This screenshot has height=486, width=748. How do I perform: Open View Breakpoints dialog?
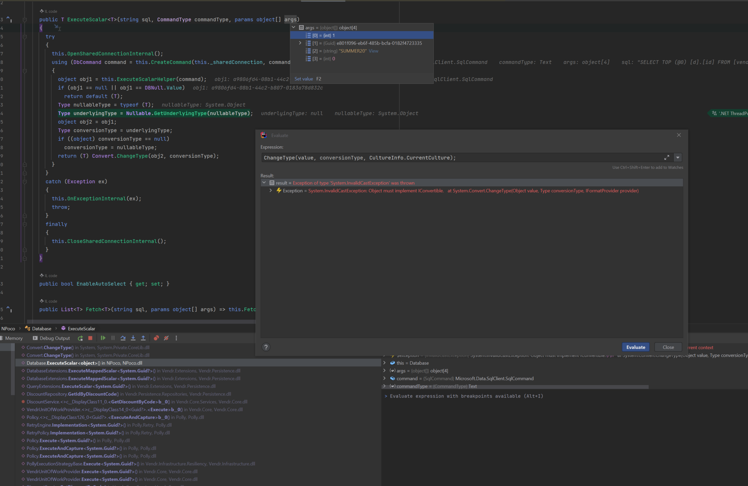(x=156, y=338)
